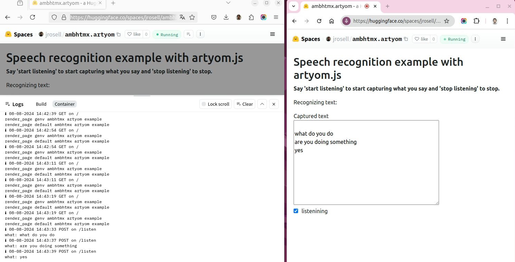Click Firefox URL address field
The height and width of the screenshot is (262, 515).
click(123, 17)
